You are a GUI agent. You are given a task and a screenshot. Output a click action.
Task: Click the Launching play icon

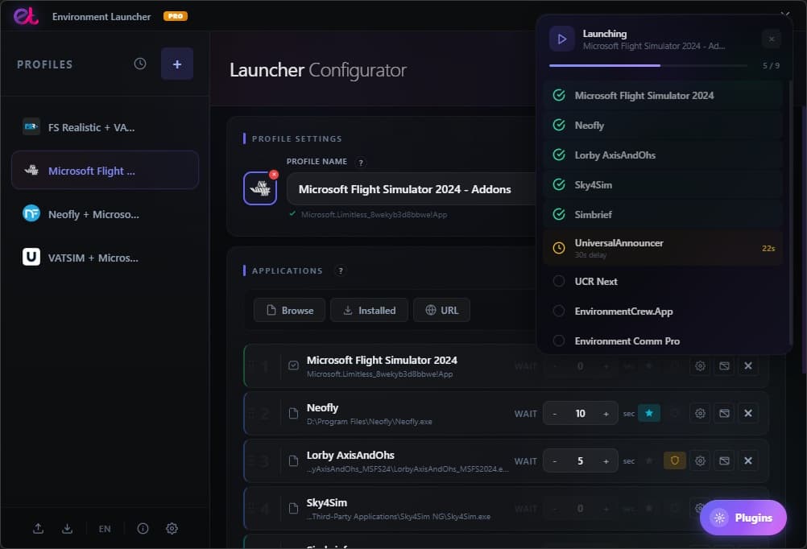[x=562, y=39]
